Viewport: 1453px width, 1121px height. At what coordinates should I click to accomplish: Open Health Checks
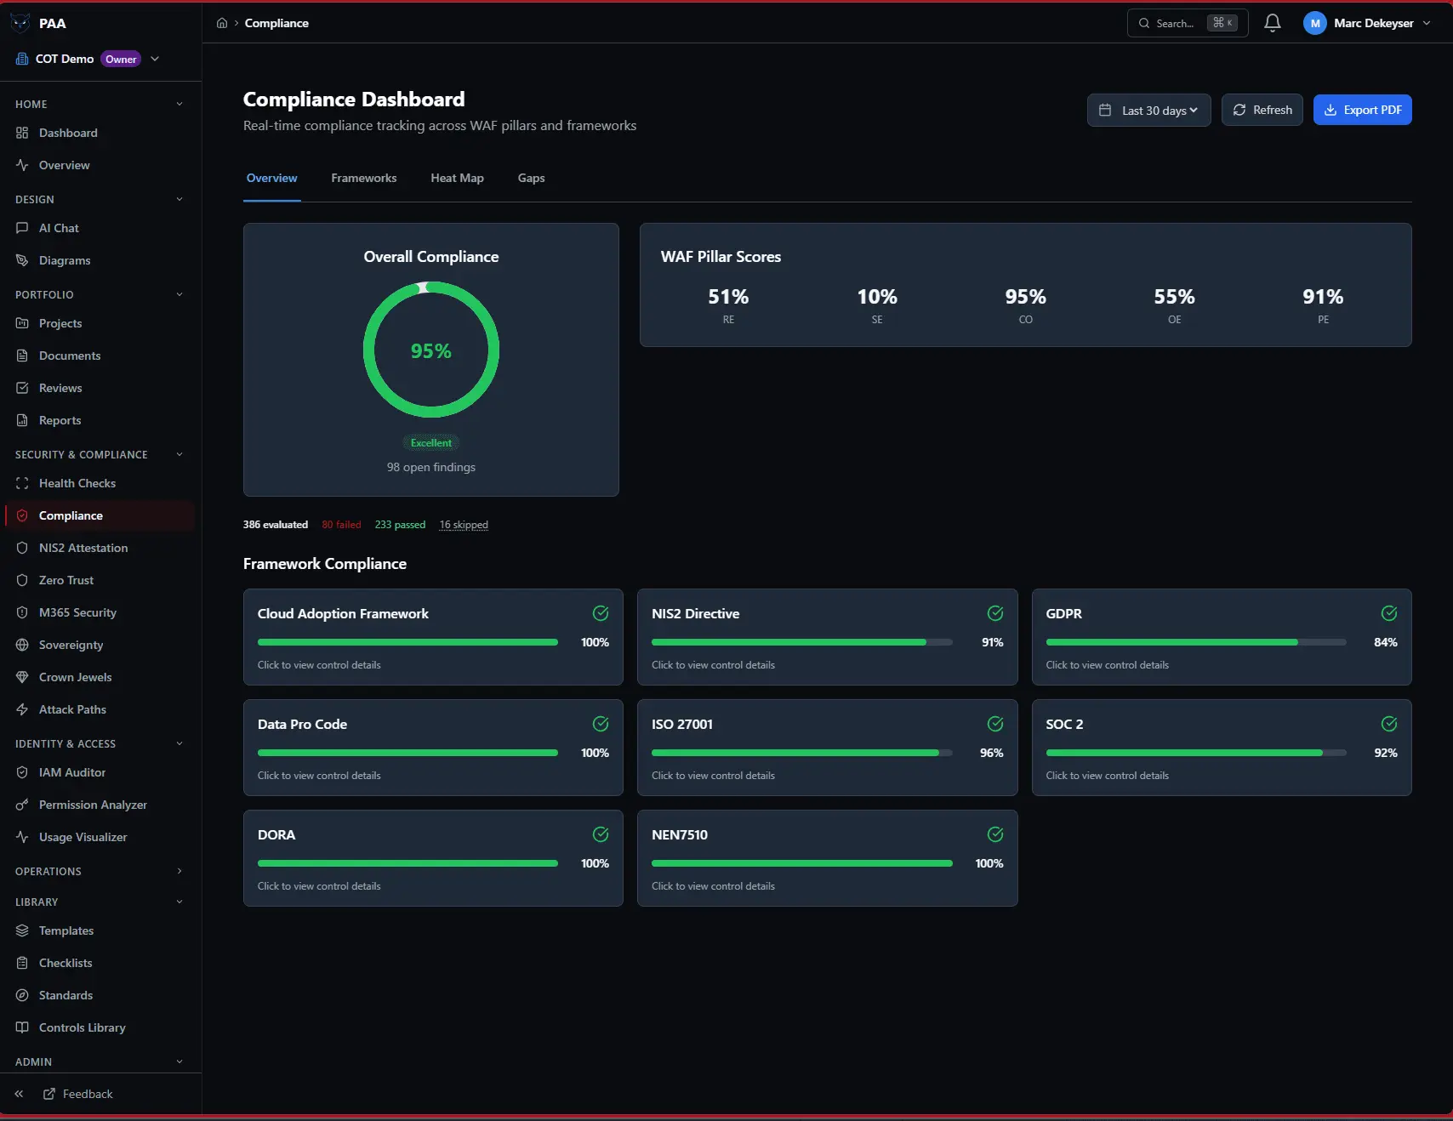coord(100,483)
